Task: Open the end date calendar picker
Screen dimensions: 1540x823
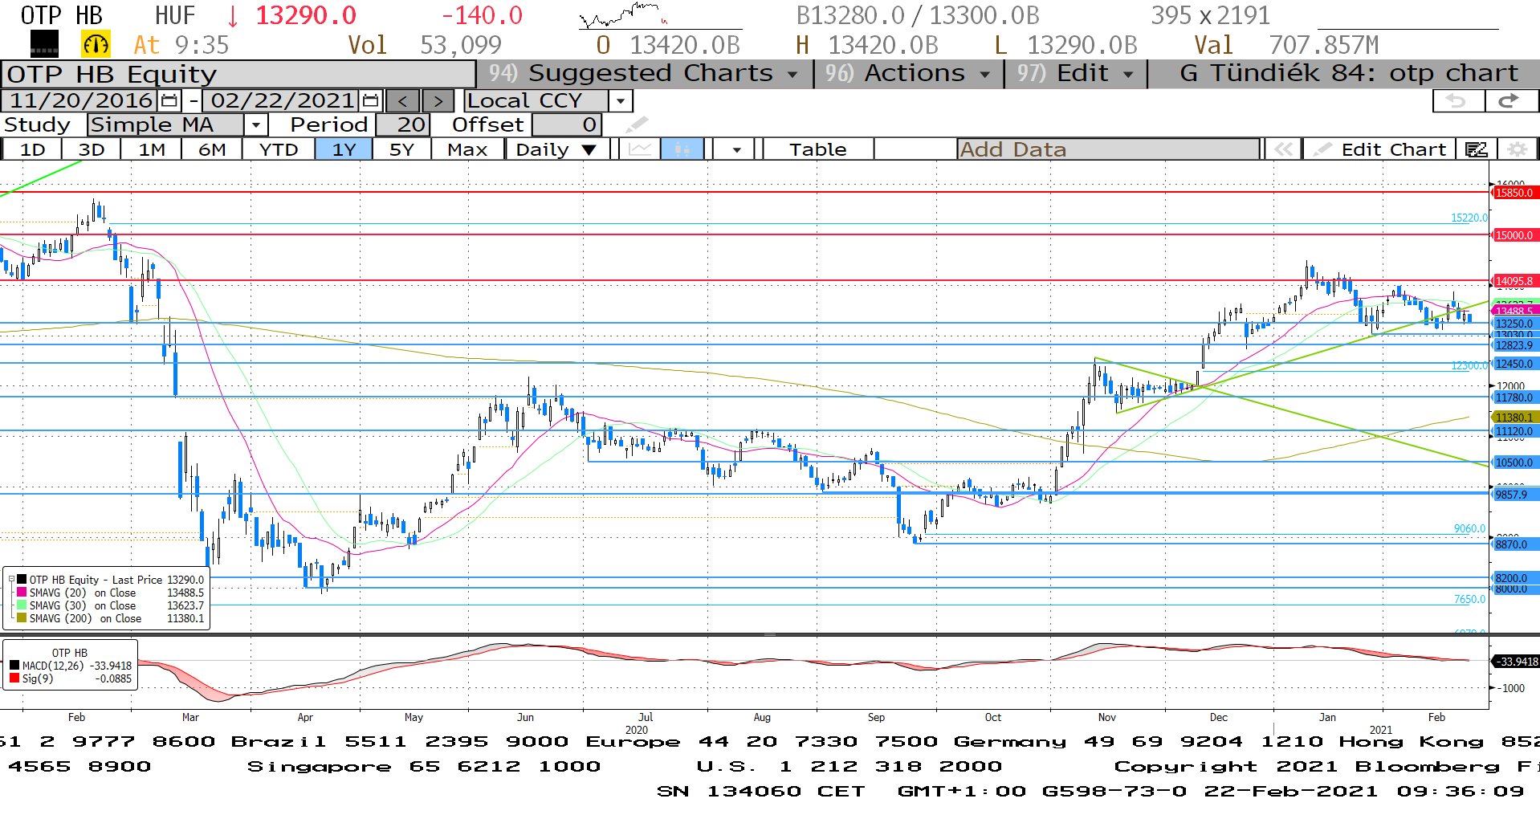Action: coord(370,101)
